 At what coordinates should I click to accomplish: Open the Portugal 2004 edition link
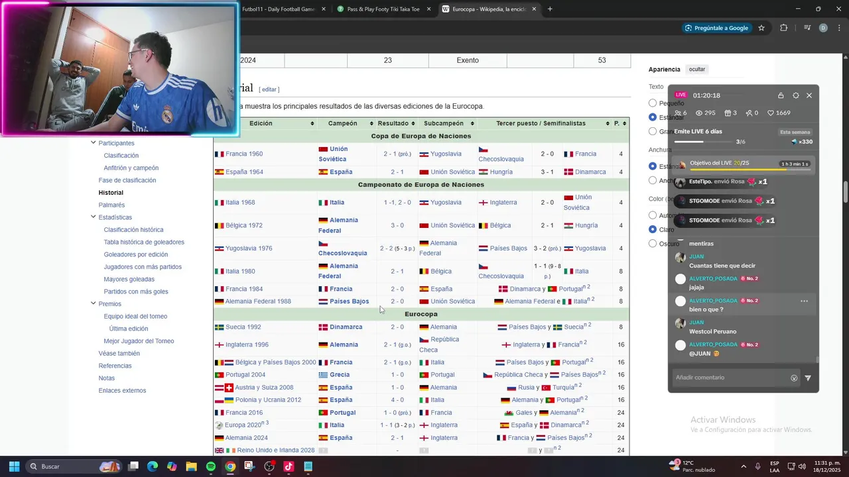[245, 375]
